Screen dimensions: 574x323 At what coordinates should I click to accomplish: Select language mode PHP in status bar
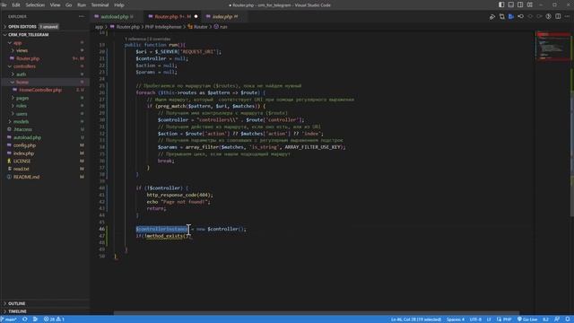tap(507, 319)
